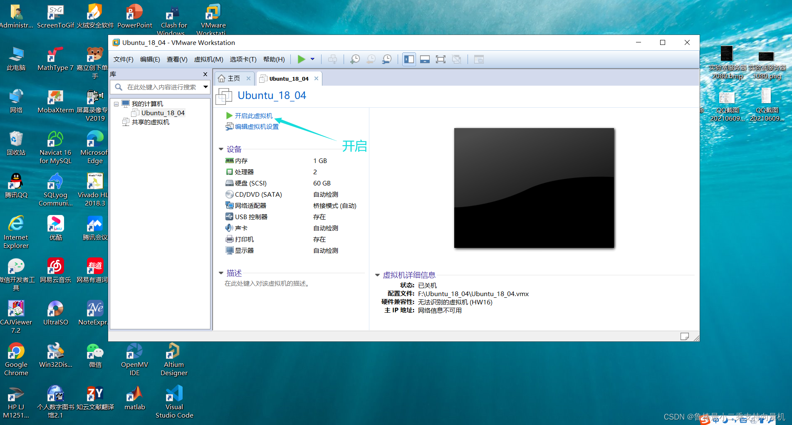This screenshot has height=425, width=792.
Task: Select 共享的虚拟机 in the library tree
Action: (150, 122)
